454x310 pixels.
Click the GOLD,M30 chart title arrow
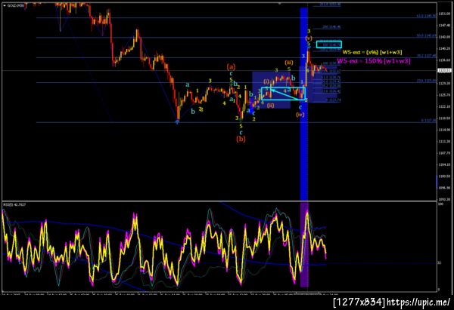tap(5, 5)
